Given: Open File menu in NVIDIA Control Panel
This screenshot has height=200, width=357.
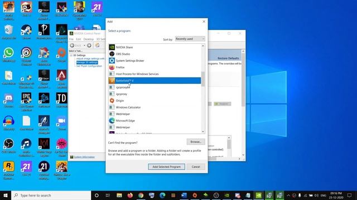Looking at the screenshot, I should (x=71, y=39).
